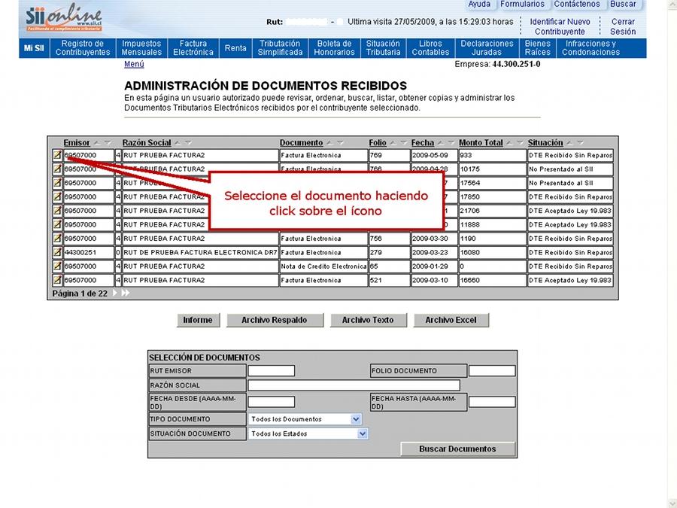Screen dimensions: 677x508
Task: Sort Folio column descending arrow
Action: coord(403,142)
